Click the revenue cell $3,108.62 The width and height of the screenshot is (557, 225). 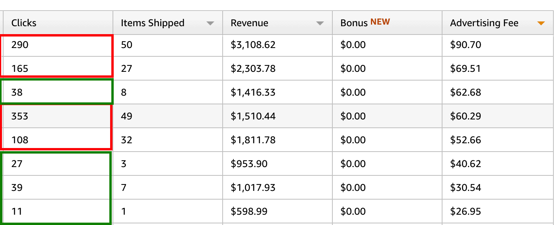[x=253, y=45]
